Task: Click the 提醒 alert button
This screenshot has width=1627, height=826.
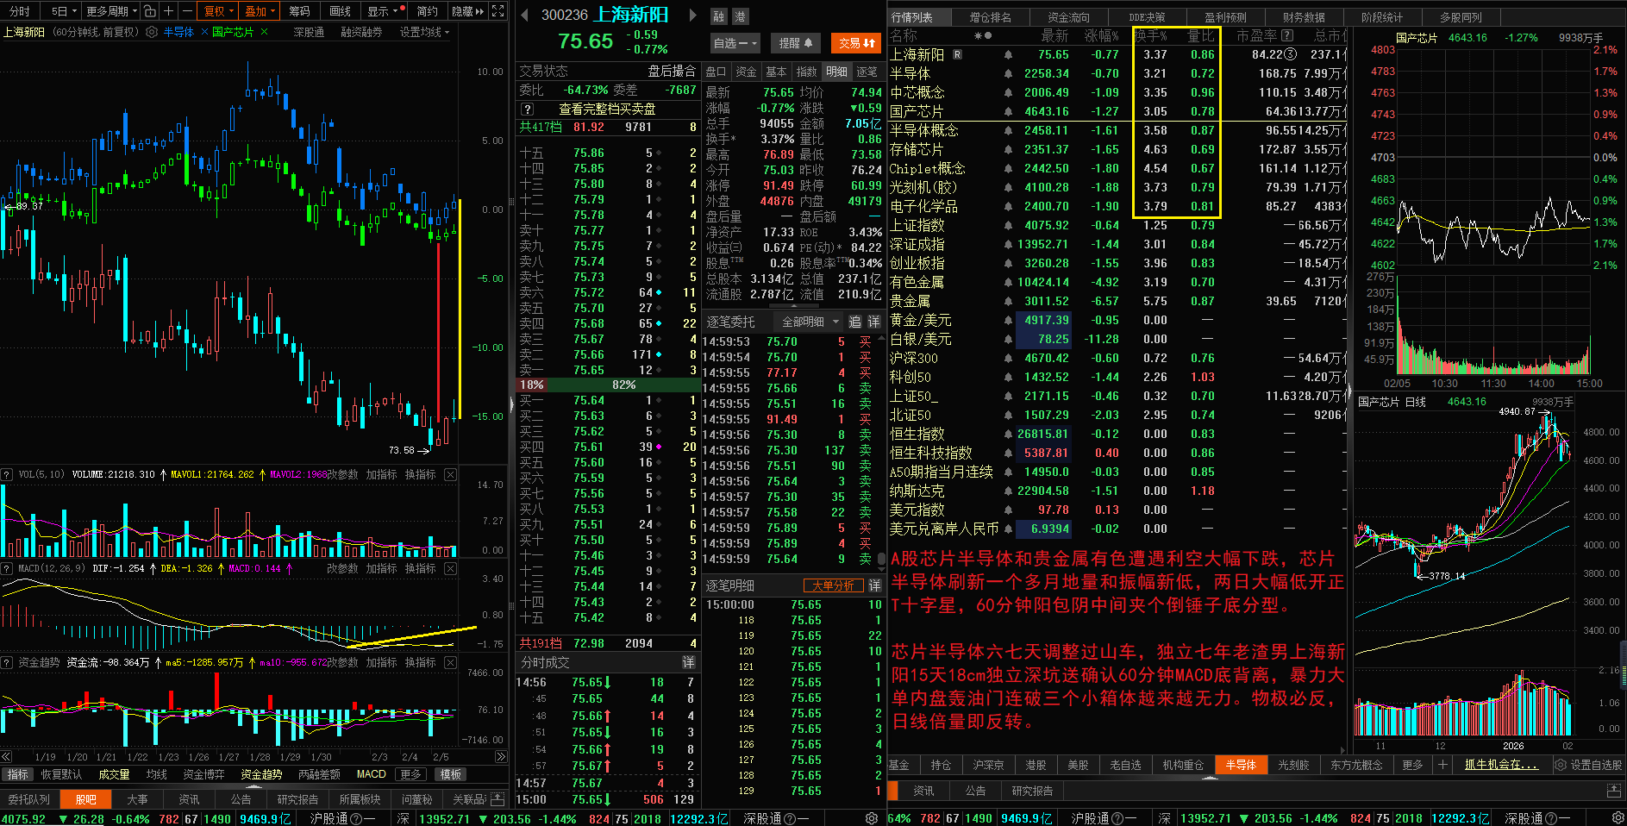Action: 796,42
